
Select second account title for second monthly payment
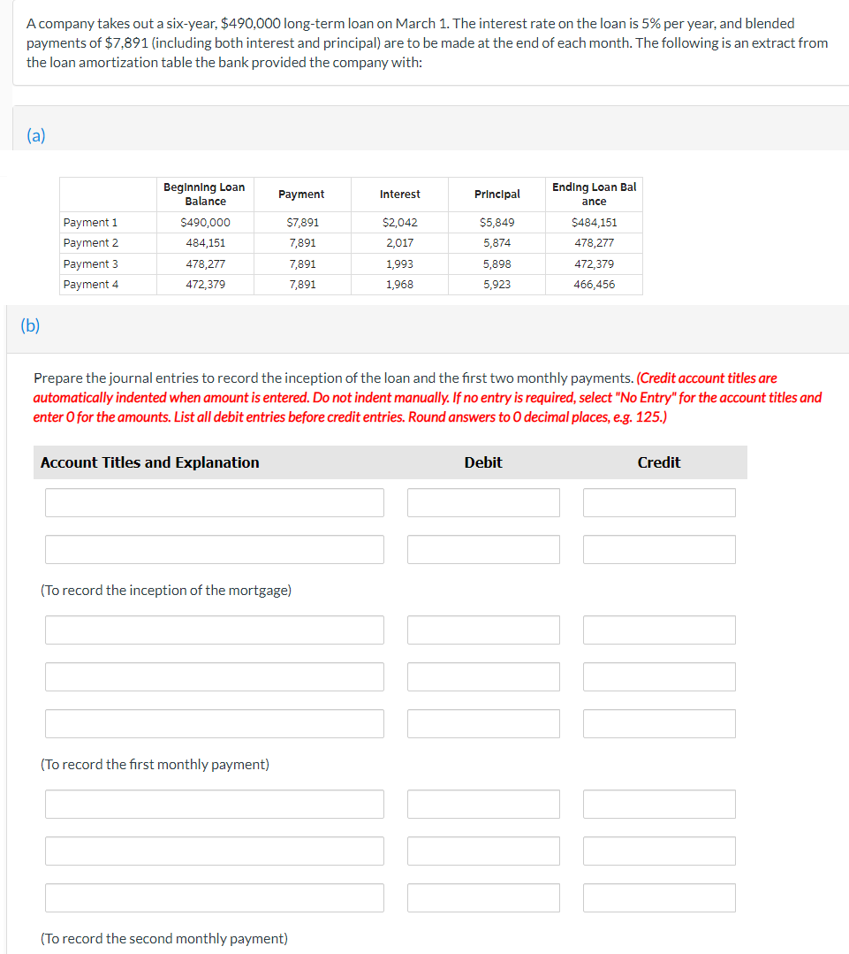tap(215, 851)
